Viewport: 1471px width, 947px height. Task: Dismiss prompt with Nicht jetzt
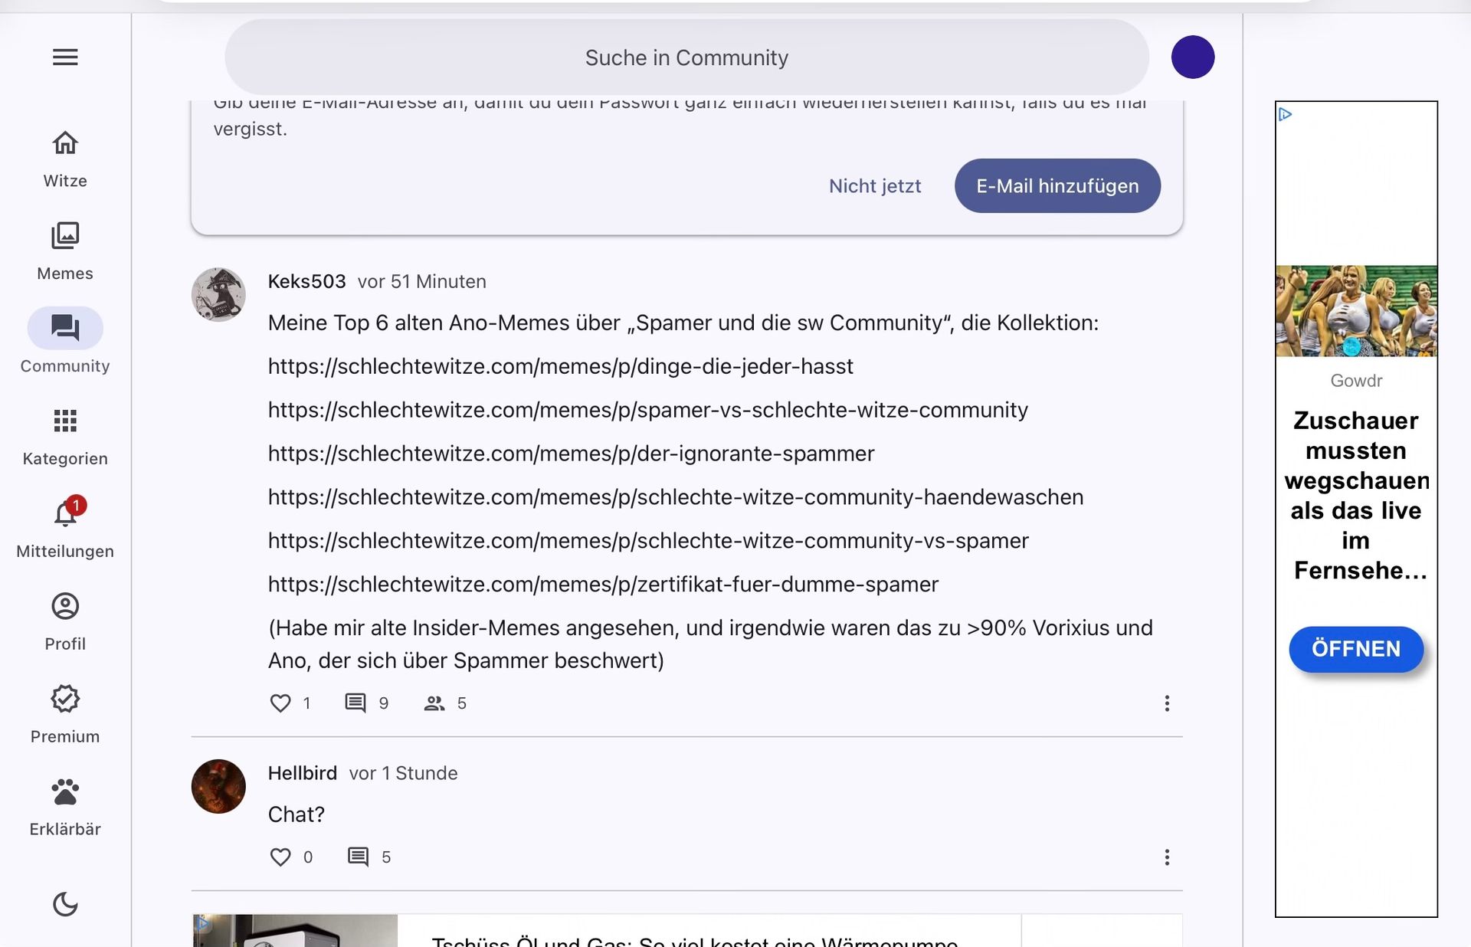tap(875, 186)
